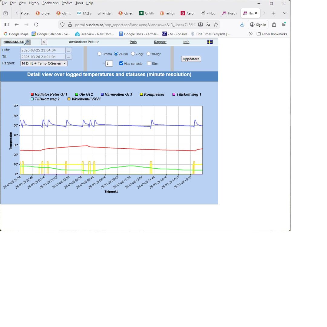This screenshot has height=327, width=327.
Task: Toggle the sidebar panel icon
Action: pos(7,25)
